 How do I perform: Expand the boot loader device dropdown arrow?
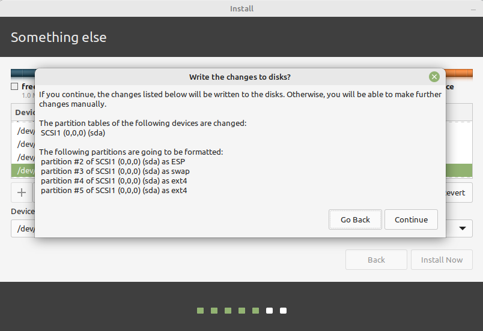[x=463, y=228]
